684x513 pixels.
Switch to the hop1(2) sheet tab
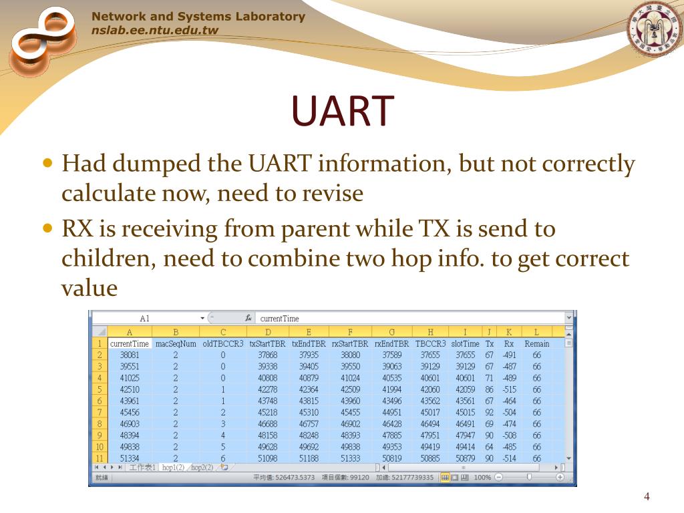(173, 467)
